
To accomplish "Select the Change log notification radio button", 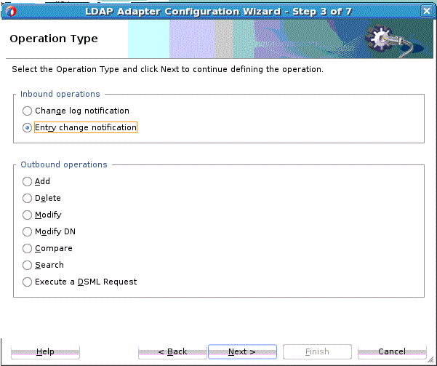I will click(27, 111).
